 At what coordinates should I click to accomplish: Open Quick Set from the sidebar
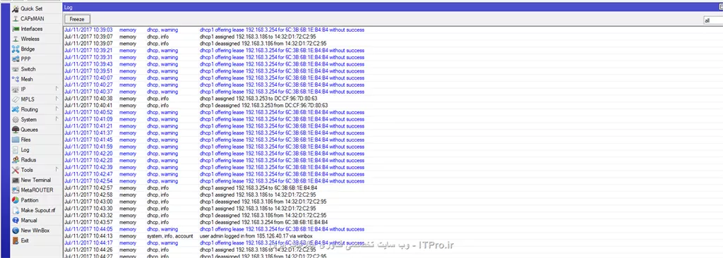click(31, 8)
